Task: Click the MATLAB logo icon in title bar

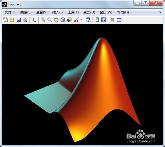Action: tap(5, 4)
